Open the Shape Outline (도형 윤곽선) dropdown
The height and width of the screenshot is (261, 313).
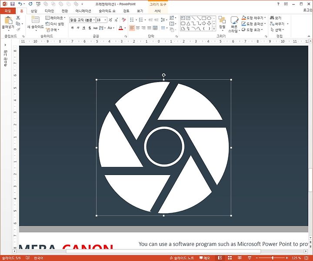tap(254, 24)
